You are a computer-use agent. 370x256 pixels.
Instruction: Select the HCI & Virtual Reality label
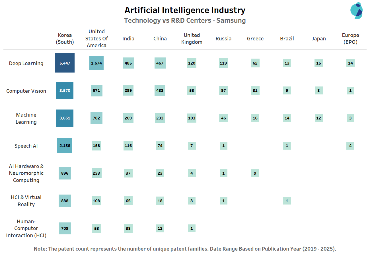click(x=26, y=201)
